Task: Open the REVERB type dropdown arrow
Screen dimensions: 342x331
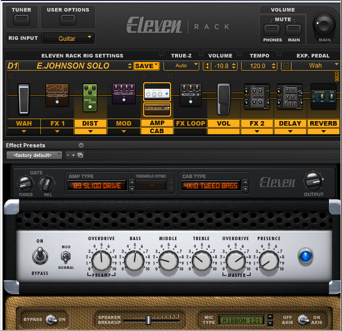Action: [x=323, y=131]
